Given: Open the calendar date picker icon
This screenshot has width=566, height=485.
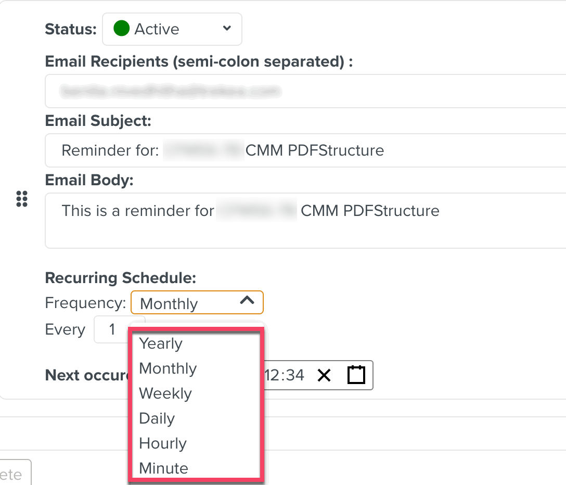Looking at the screenshot, I should click(x=356, y=375).
